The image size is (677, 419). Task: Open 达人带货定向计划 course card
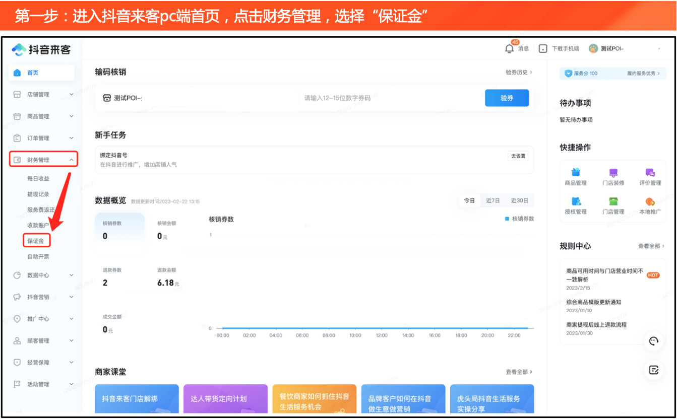tap(225, 399)
